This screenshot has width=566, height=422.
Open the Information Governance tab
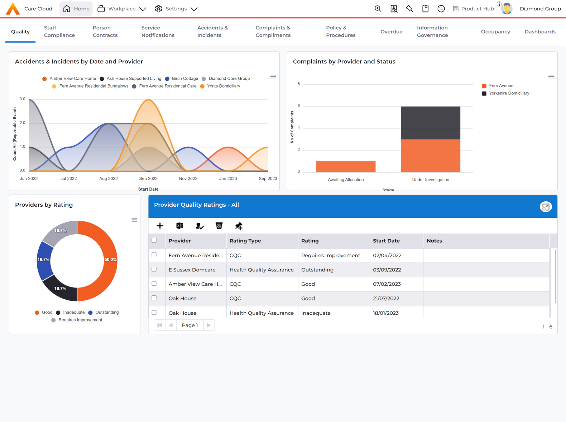click(432, 31)
